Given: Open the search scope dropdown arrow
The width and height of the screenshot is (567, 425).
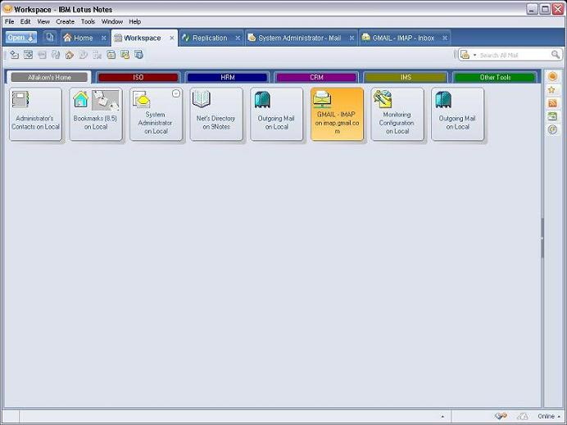Looking at the screenshot, I should pyautogui.click(x=474, y=56).
